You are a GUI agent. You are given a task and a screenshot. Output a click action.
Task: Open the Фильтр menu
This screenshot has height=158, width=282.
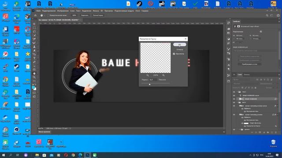[96, 11]
